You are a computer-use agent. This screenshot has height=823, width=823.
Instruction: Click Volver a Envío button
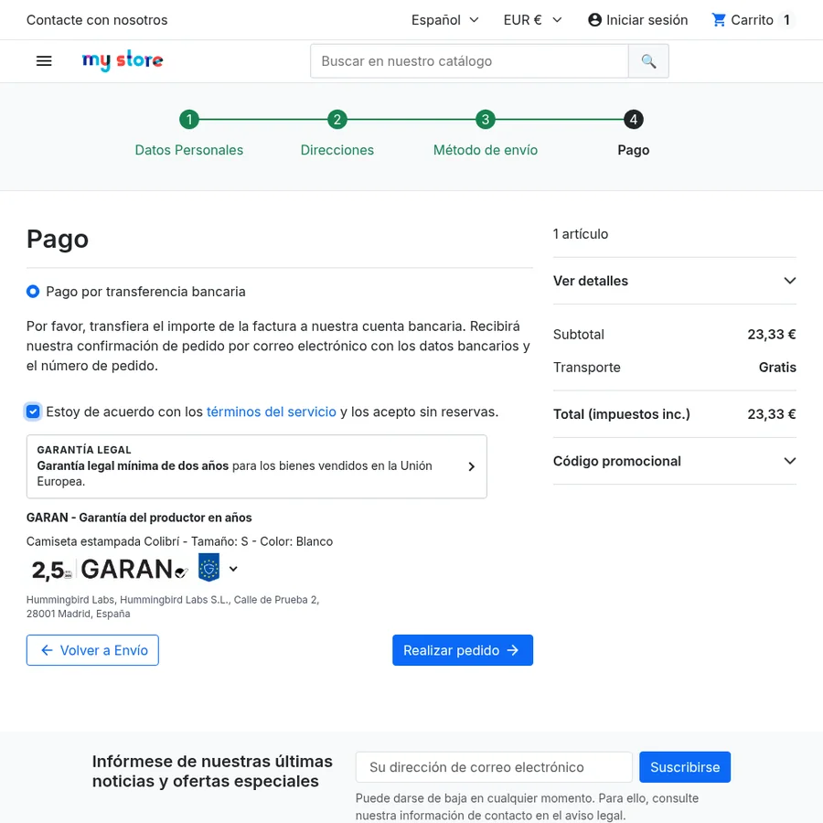(92, 650)
